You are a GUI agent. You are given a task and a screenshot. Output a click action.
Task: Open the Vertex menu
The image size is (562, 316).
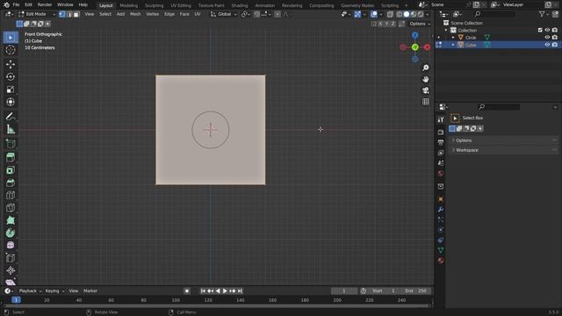point(152,14)
